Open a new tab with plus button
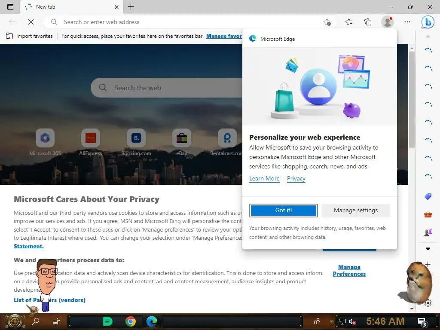 [131, 7]
